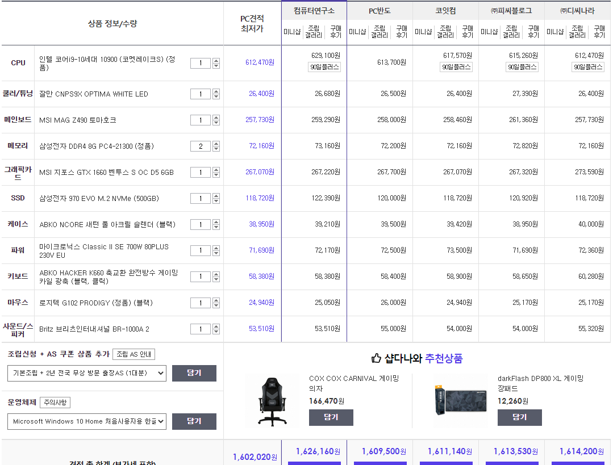This screenshot has height=465, width=613.
Task: Click PC견적 최저가 total 1,602,020원
Action: click(x=255, y=457)
